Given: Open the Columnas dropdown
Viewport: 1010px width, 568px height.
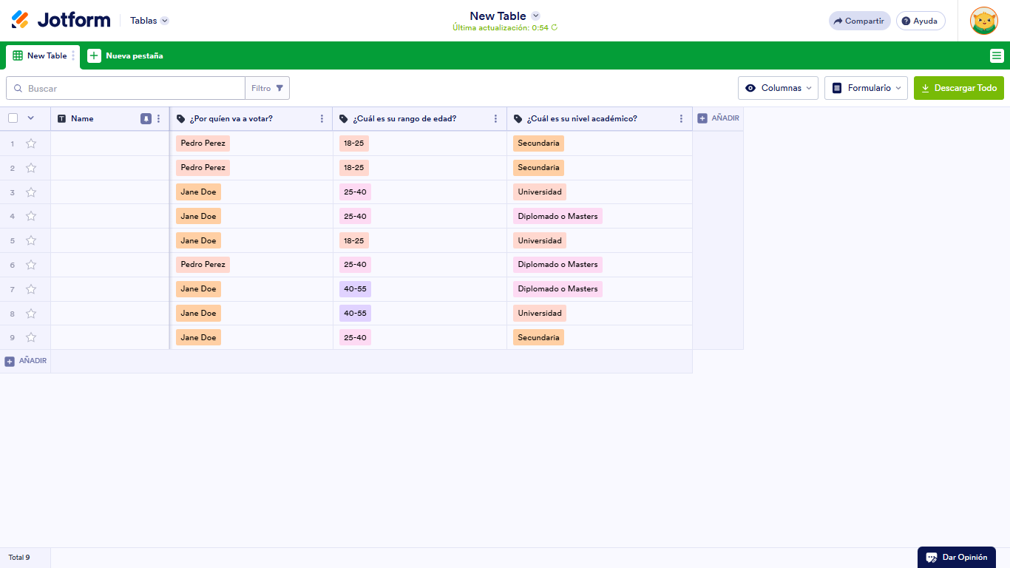Looking at the screenshot, I should (778, 87).
